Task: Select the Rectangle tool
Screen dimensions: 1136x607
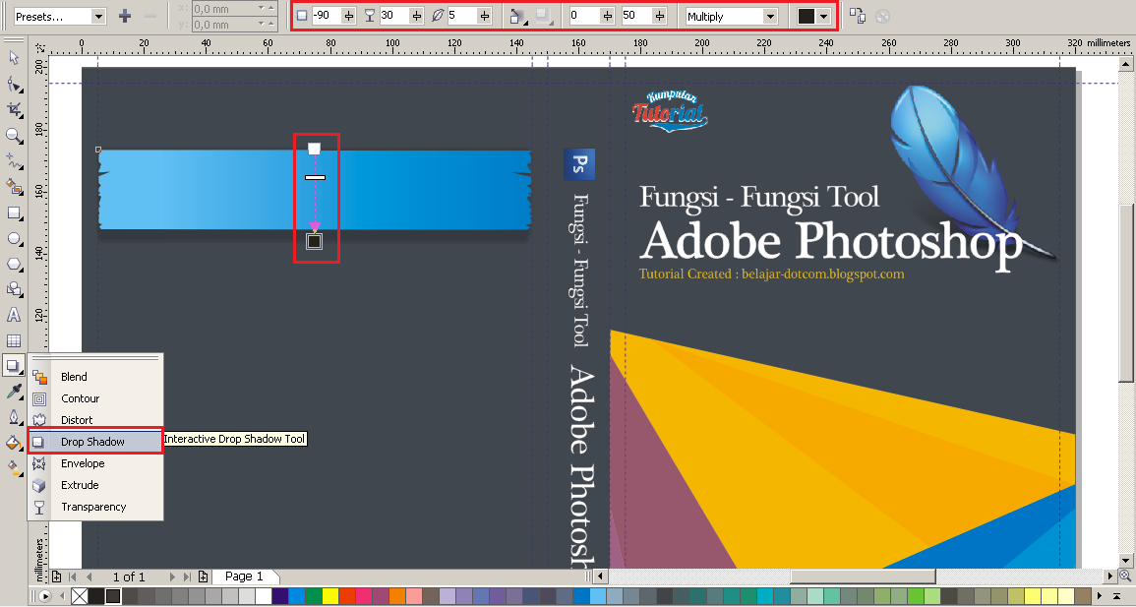Action: [14, 212]
